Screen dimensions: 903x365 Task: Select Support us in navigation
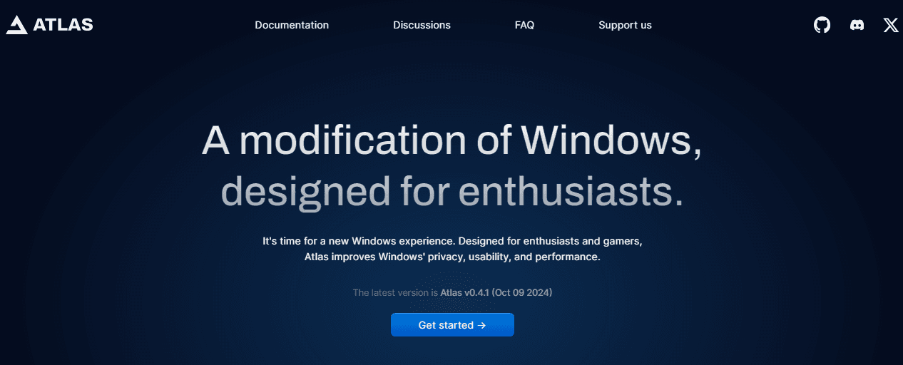pos(625,25)
